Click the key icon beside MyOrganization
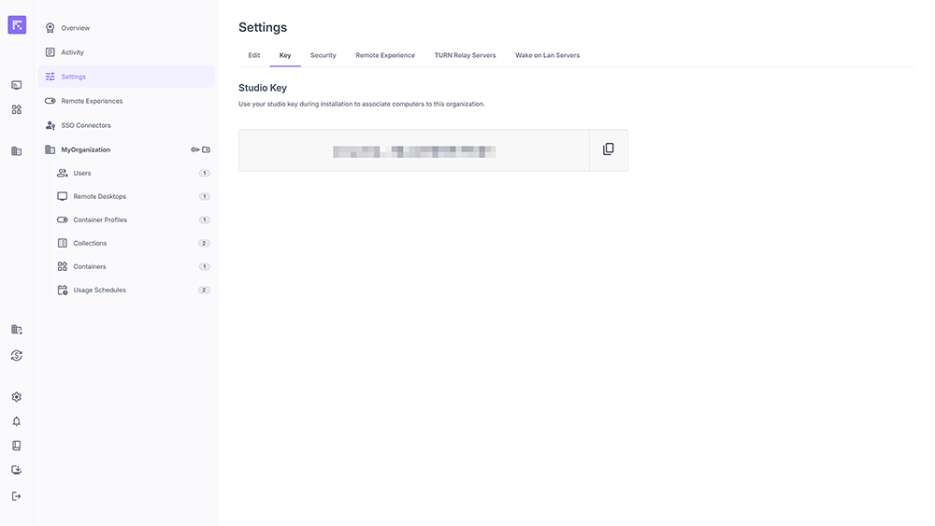This screenshot has height=526, width=935. tap(195, 149)
